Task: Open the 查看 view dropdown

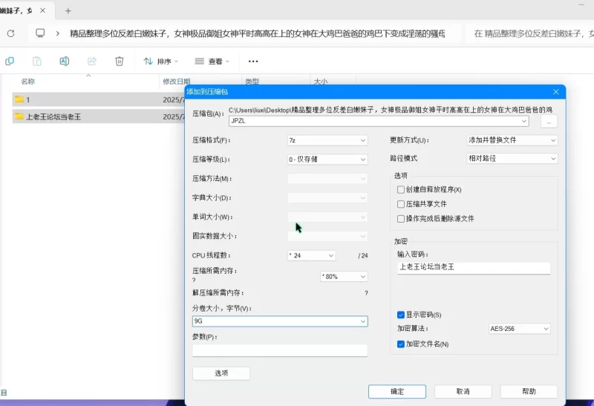Action: [x=212, y=61]
